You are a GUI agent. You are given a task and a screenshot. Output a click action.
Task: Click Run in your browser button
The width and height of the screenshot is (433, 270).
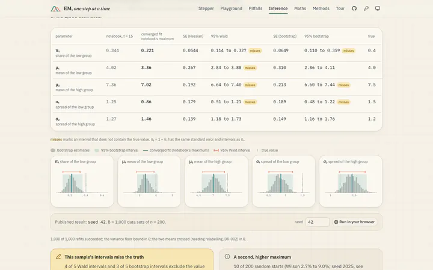click(355, 222)
